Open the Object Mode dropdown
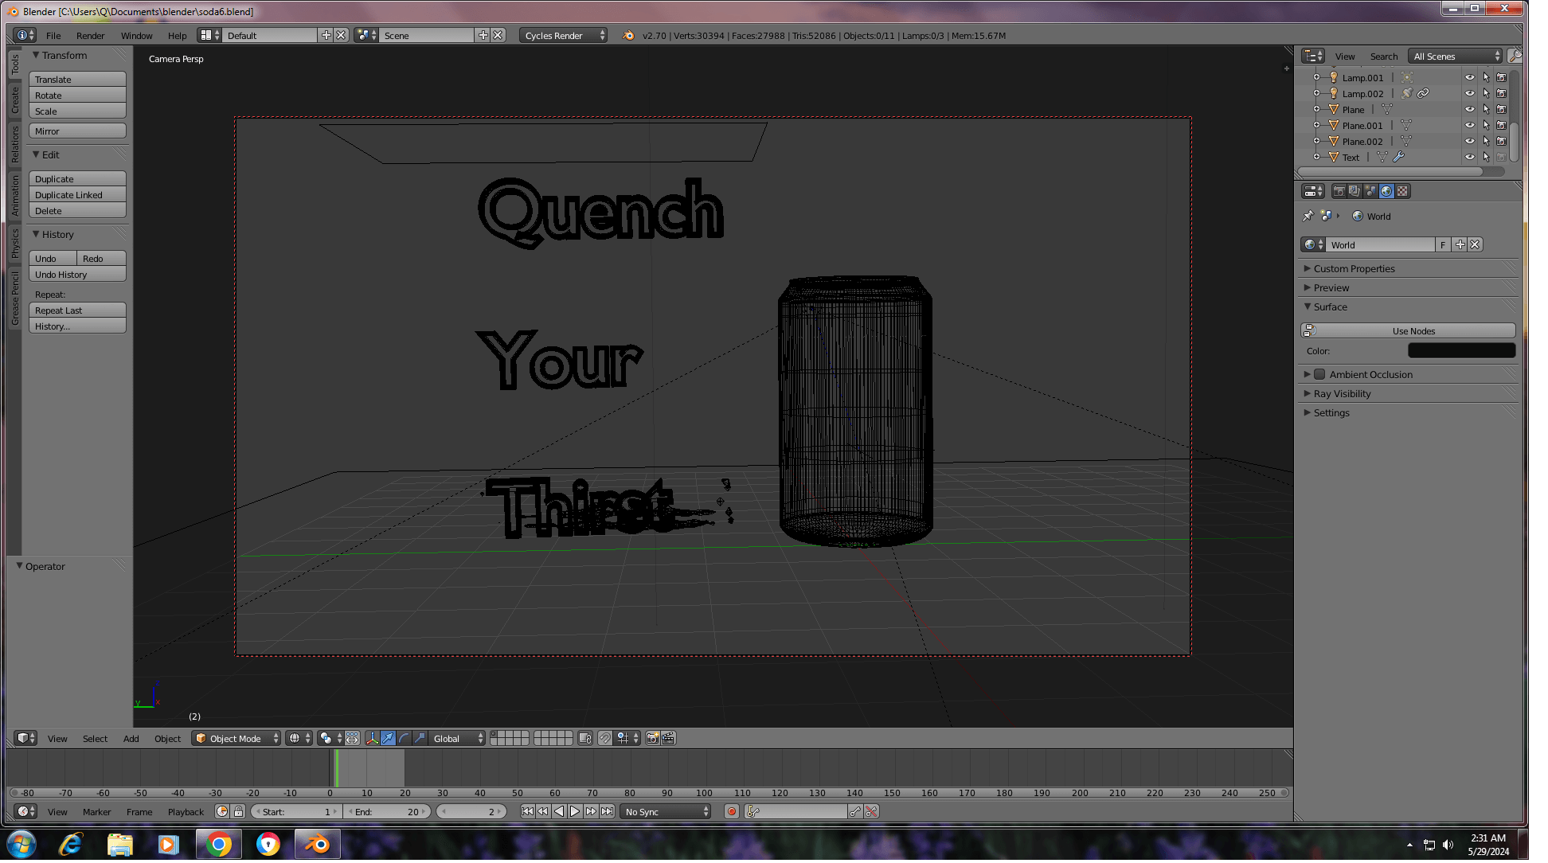The height and width of the screenshot is (863, 1548). (x=236, y=739)
